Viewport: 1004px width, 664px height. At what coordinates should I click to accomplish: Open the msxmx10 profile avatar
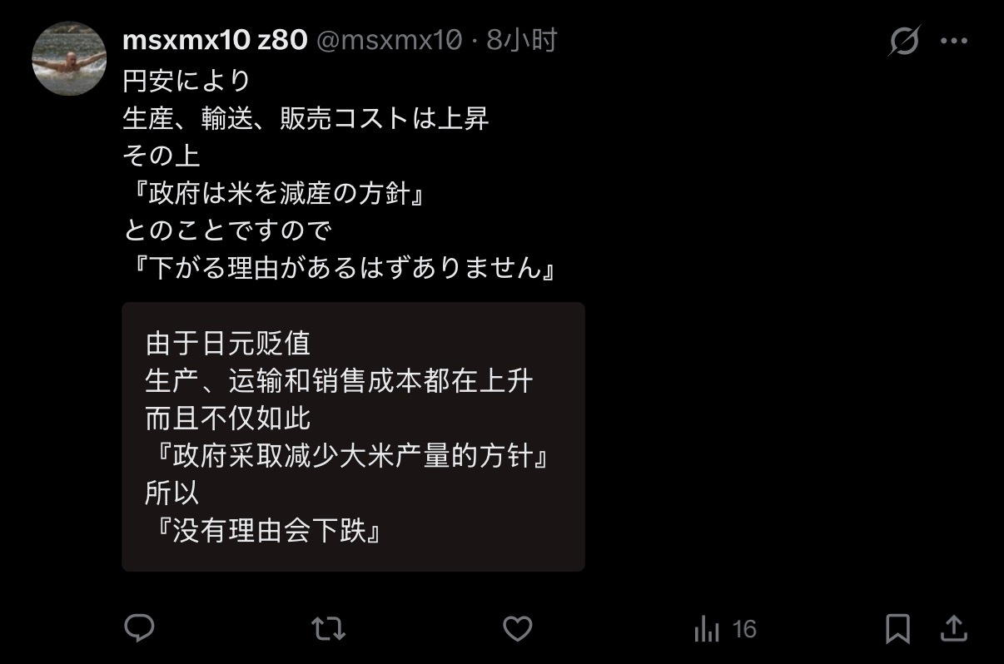click(69, 58)
